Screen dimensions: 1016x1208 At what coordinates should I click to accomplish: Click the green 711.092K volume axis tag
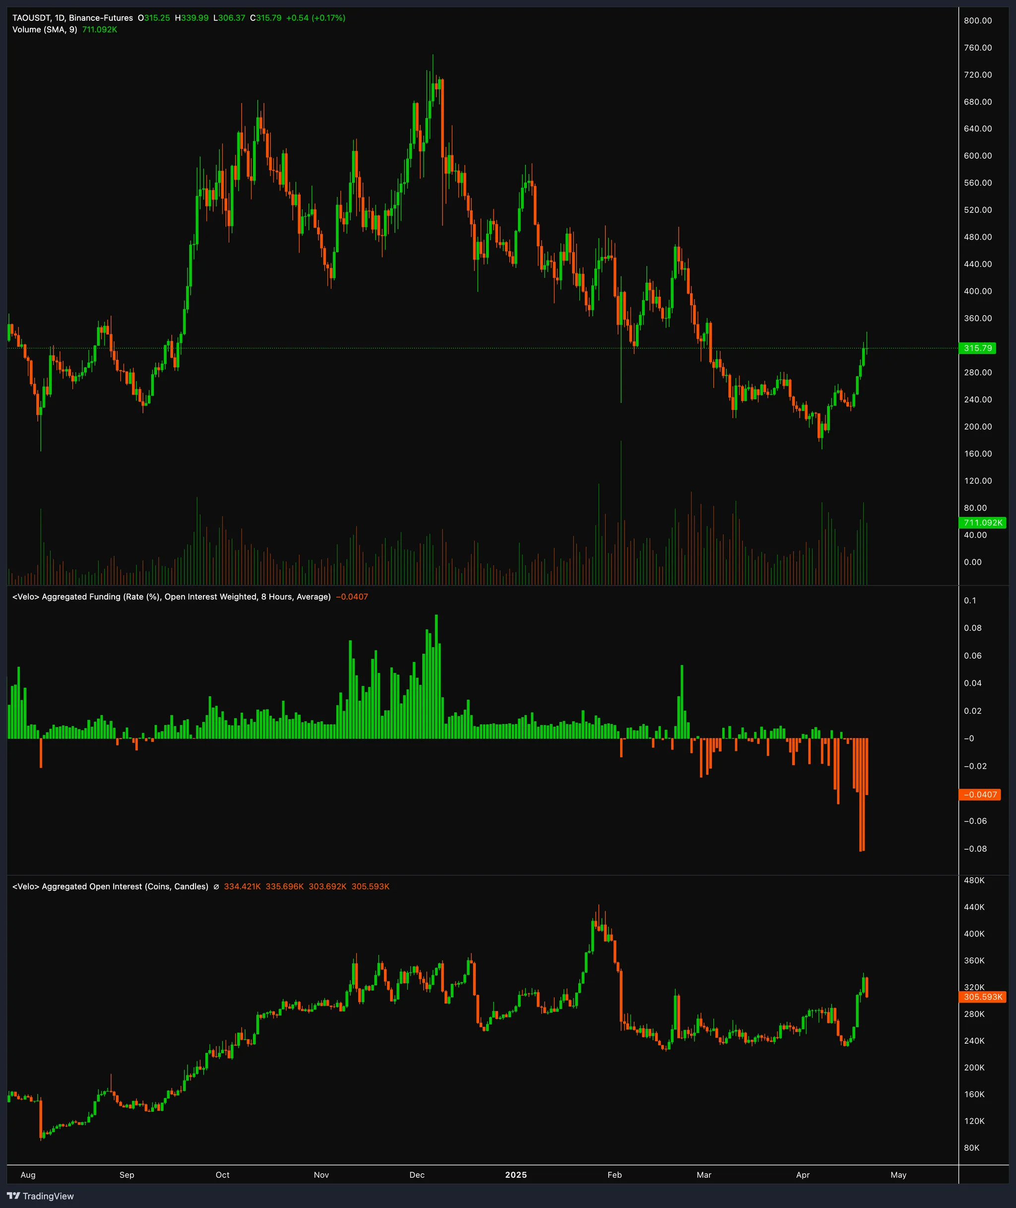983,523
